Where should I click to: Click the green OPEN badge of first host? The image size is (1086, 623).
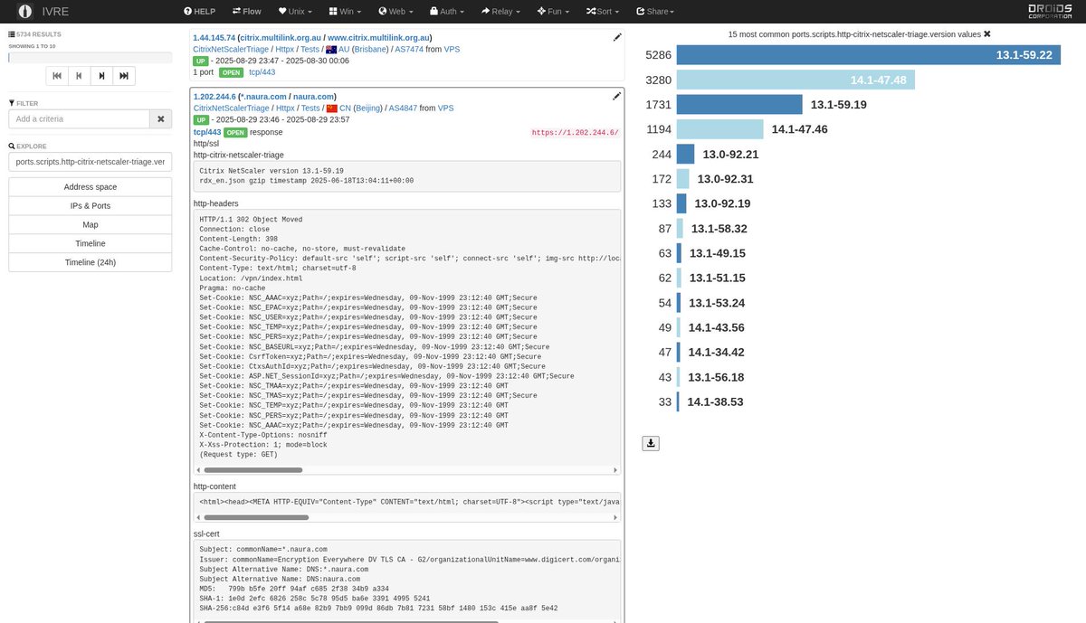231,72
